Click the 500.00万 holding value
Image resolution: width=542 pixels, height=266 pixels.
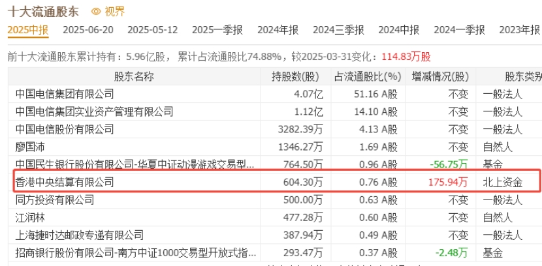(303, 199)
